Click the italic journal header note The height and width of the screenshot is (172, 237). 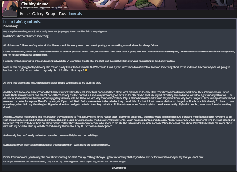(x=55, y=32)
